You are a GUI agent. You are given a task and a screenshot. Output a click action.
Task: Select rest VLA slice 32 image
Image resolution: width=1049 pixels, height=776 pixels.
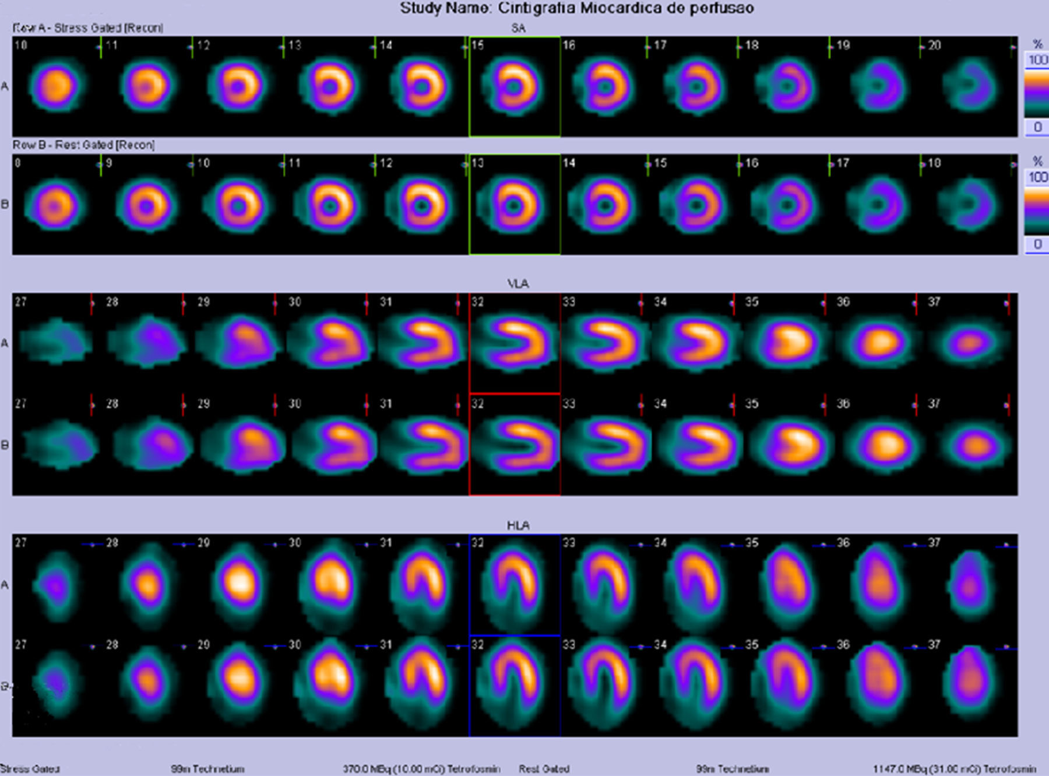[x=515, y=445]
